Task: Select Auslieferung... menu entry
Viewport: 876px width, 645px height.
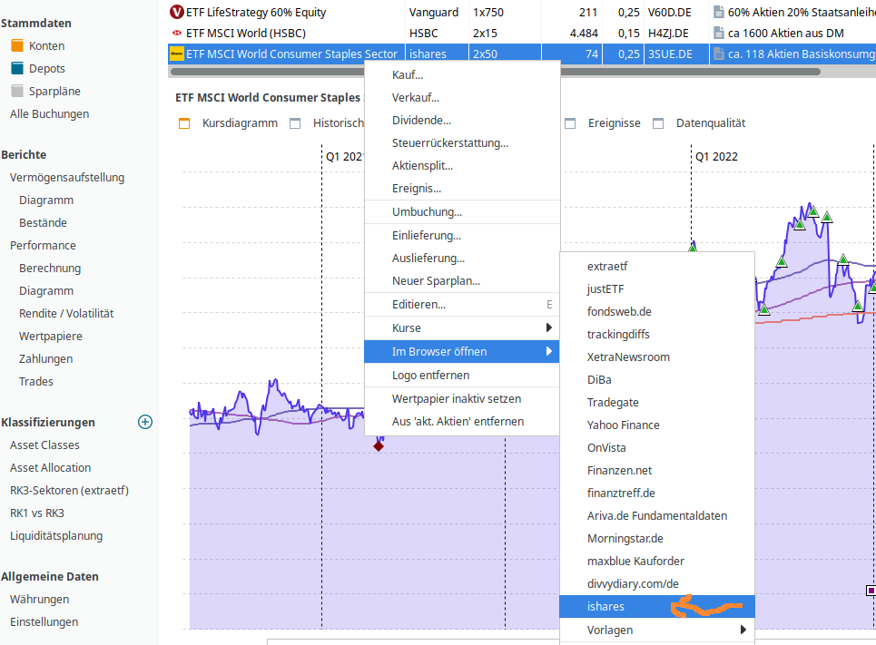Action: [x=461, y=259]
